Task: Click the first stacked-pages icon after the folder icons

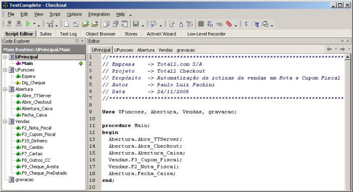Action: click(x=106, y=24)
